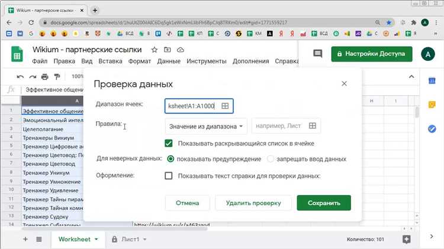Screen dimensions: 444x249
Task: Toggle dropdown list in cell checkbox
Action: point(169,143)
